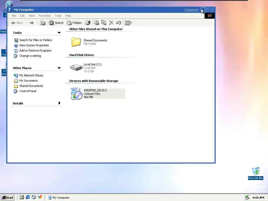Viewport: 268px width, 201px height.
Task: Click Search for Files or Folders
Action: (36, 40)
